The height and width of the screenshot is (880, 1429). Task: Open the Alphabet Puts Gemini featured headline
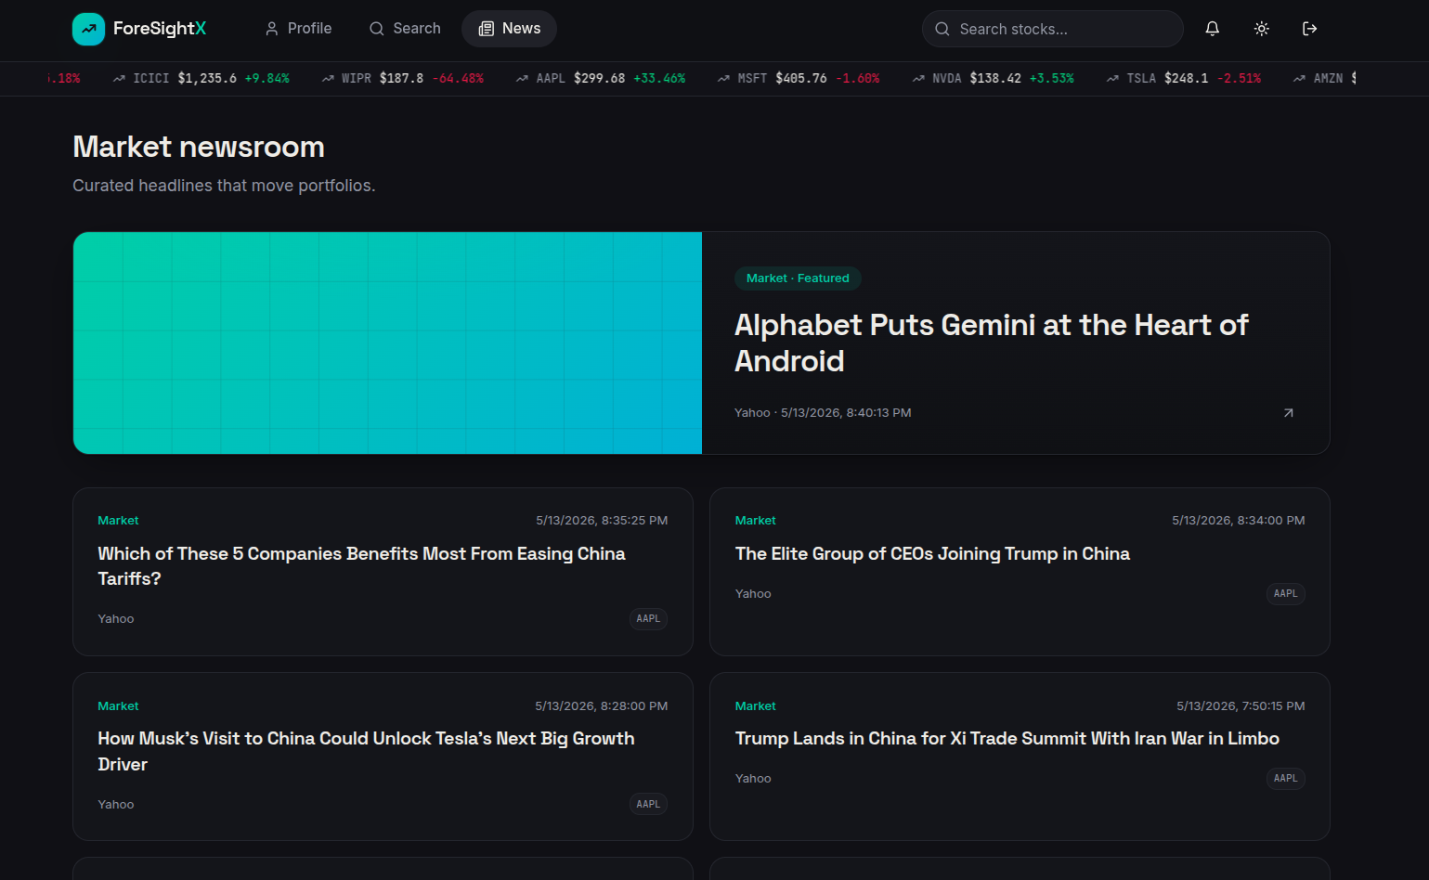[991, 343]
